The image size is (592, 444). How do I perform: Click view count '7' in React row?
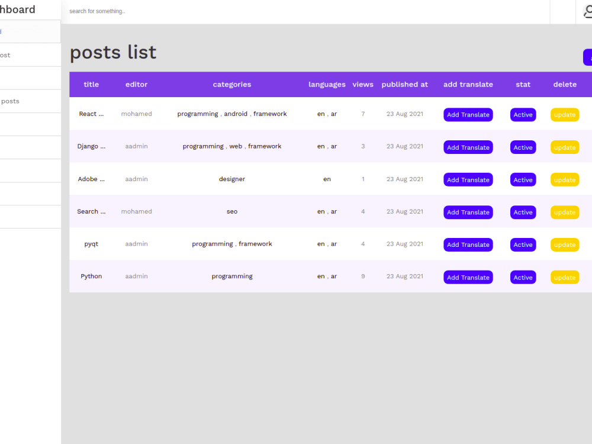click(363, 114)
